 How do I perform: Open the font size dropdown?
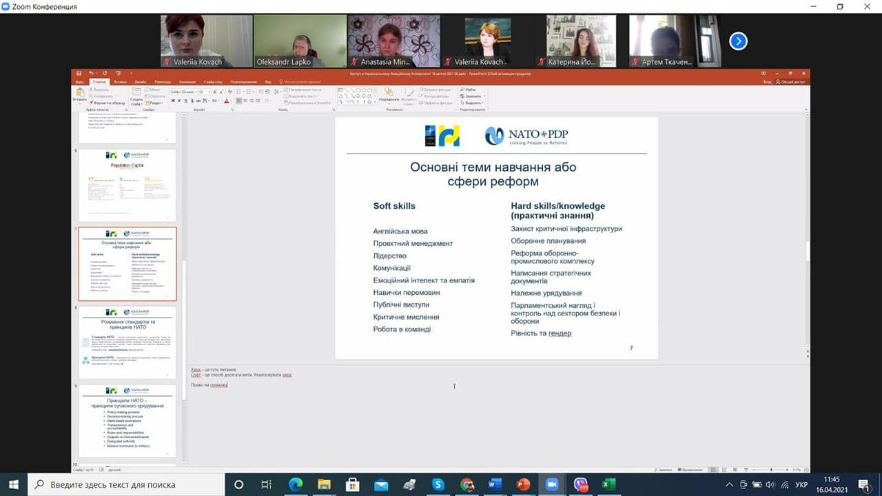pos(209,92)
